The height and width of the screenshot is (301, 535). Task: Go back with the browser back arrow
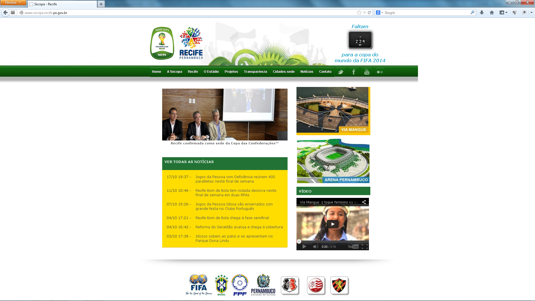pyautogui.click(x=5, y=13)
